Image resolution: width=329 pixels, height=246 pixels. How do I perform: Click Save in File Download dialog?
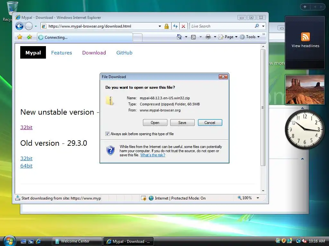tap(182, 123)
